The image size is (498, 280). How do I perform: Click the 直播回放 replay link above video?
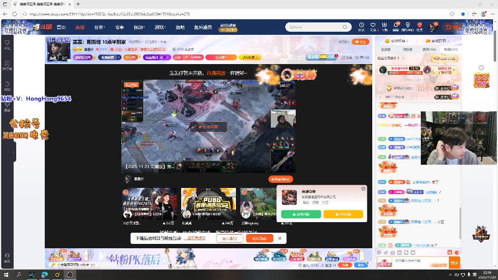pyautogui.click(x=216, y=73)
